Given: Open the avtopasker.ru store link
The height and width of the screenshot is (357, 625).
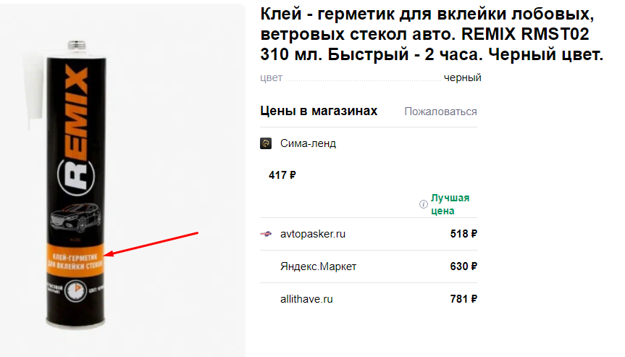Looking at the screenshot, I should tap(313, 234).
